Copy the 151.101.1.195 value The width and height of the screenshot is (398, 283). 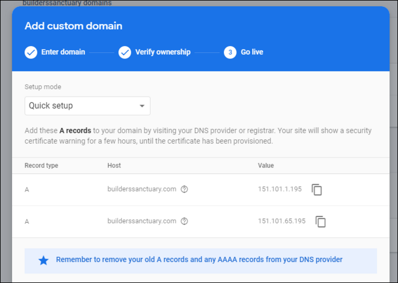(317, 190)
